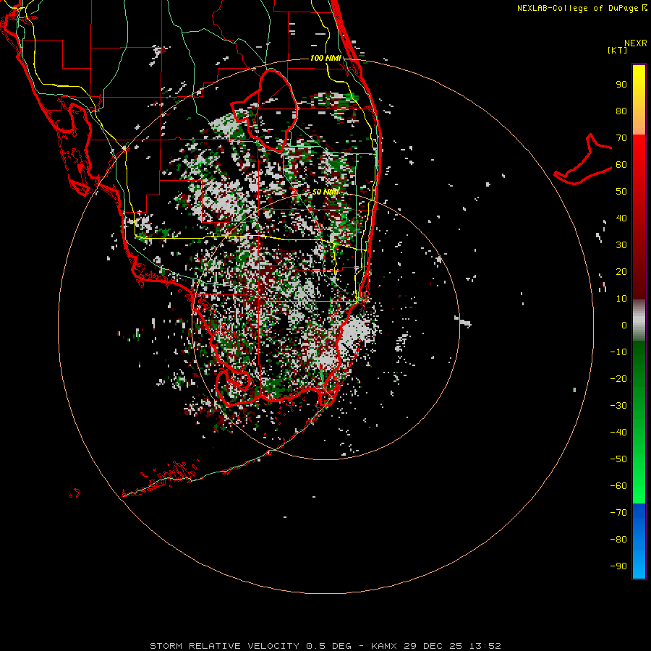Click the -40 scale label
Image resolution: width=651 pixels, height=651 pixels.
point(618,433)
